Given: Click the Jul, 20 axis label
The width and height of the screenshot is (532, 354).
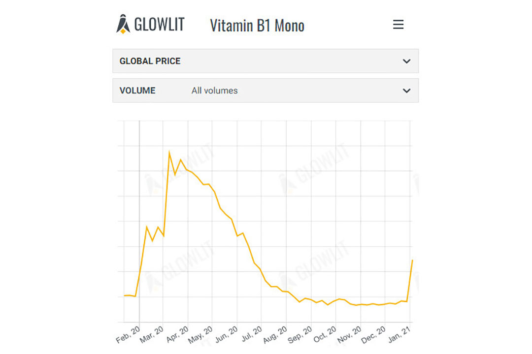Looking at the screenshot, I should tap(252, 334).
